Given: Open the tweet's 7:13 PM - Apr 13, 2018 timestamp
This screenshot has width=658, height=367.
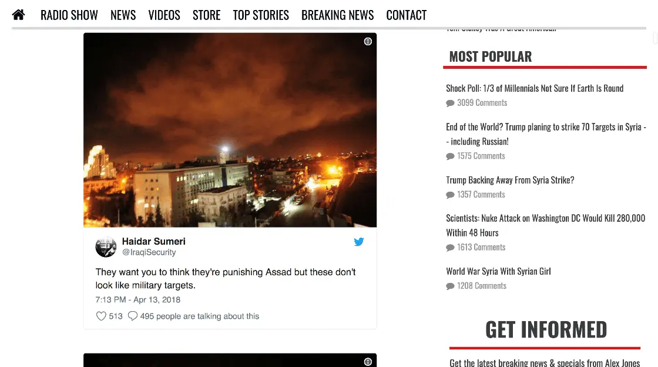Looking at the screenshot, I should pos(137,300).
